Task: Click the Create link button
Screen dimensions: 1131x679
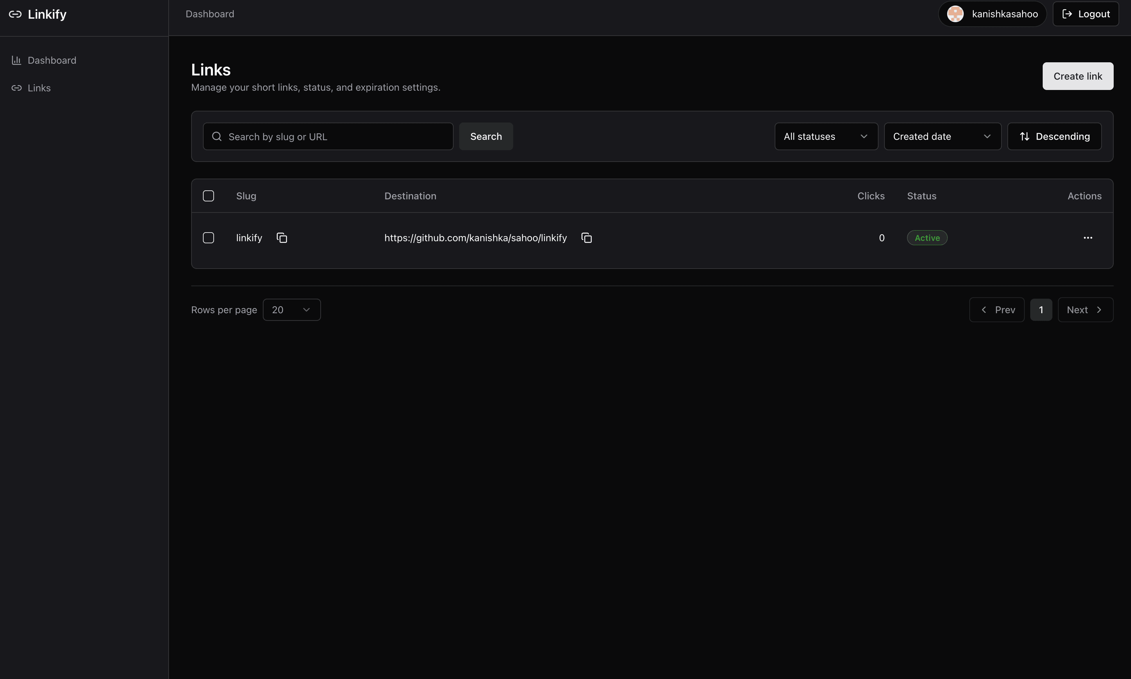Action: point(1077,76)
